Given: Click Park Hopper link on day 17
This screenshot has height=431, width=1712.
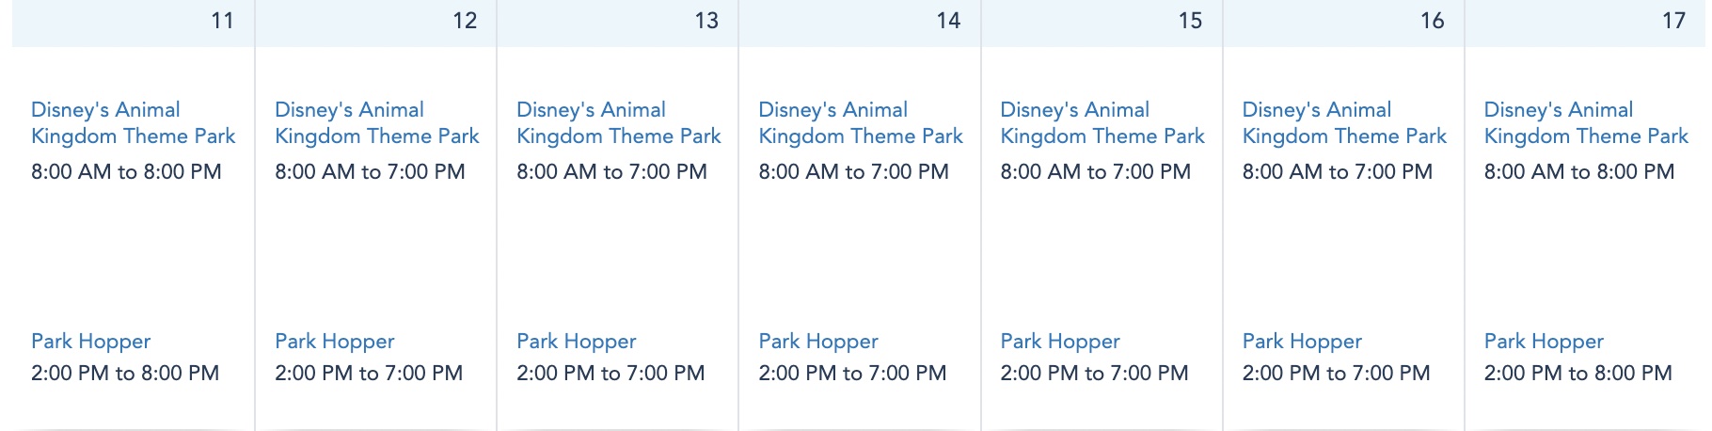Looking at the screenshot, I should point(1543,342).
